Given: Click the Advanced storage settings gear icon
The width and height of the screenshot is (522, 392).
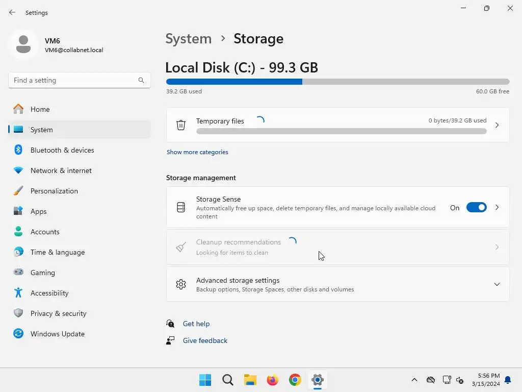Looking at the screenshot, I should (181, 284).
